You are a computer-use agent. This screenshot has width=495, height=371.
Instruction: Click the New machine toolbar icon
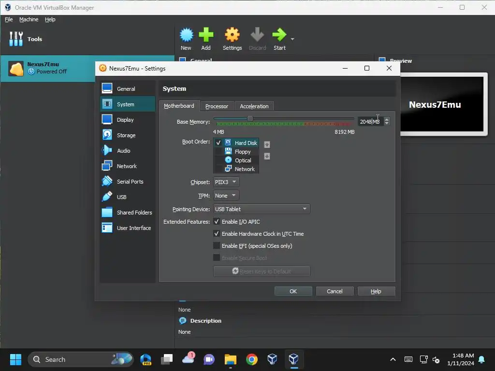click(x=186, y=35)
